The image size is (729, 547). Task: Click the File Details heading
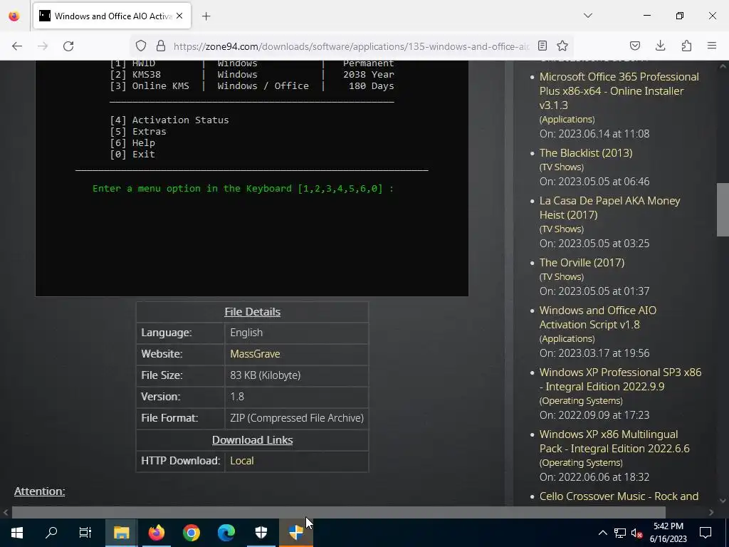pos(253,312)
